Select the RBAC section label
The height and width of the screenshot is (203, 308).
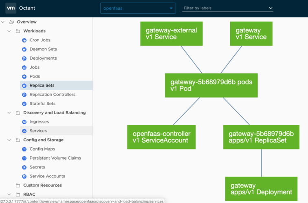pos(29,194)
